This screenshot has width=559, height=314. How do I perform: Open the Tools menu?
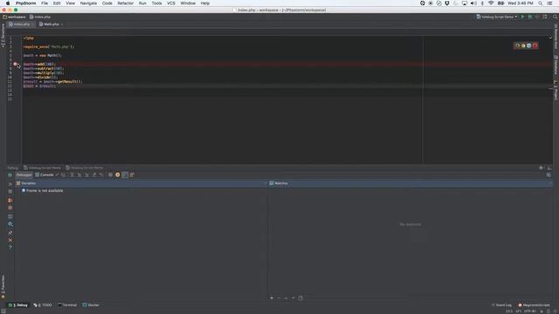[156, 3]
